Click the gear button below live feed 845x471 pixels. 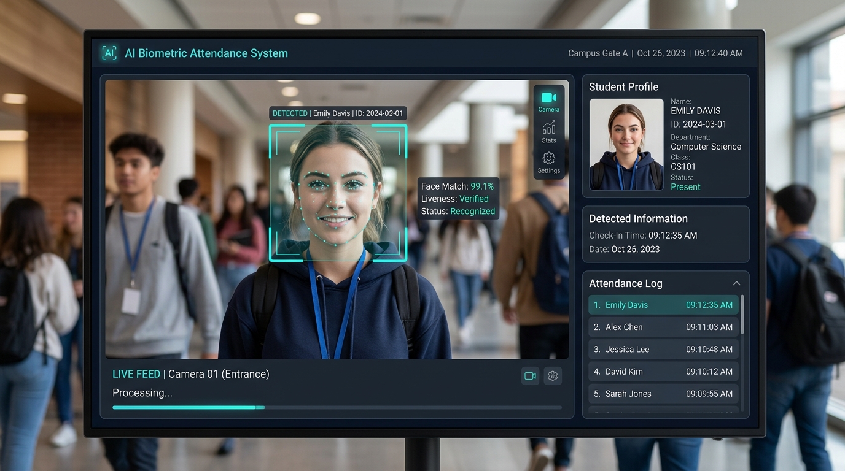(x=553, y=376)
